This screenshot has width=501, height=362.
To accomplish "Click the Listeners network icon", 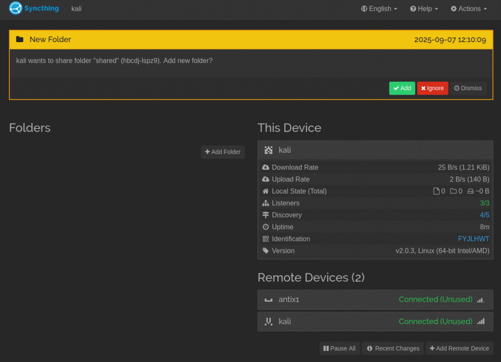I will (x=266, y=203).
